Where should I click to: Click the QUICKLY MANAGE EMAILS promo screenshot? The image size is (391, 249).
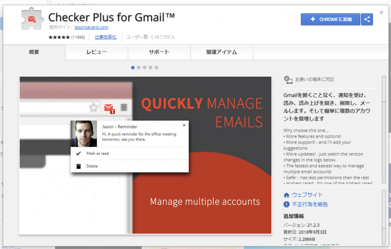145,155
